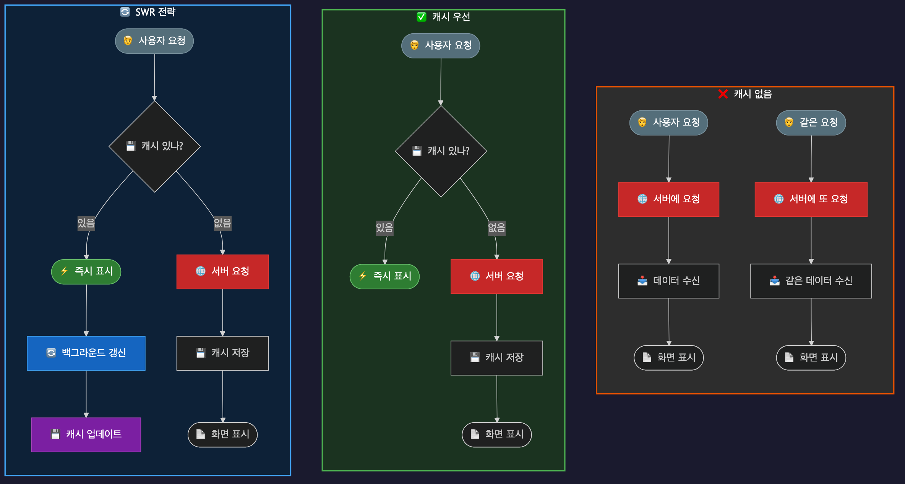This screenshot has width=905, height=484.
Task: Click the sync icon in 백그라운드 갱신 node
Action: point(51,353)
